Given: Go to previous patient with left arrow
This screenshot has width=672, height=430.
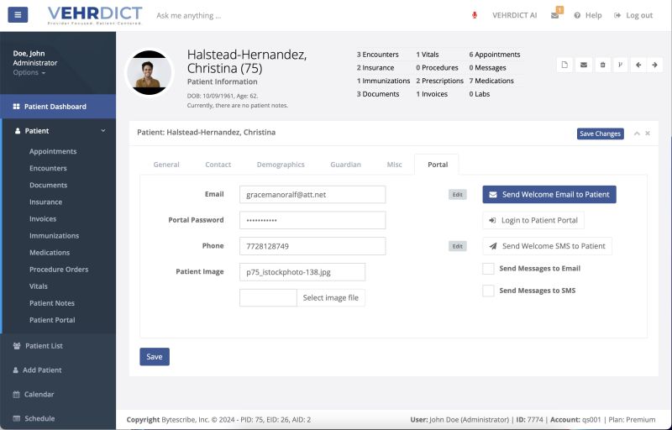Looking at the screenshot, I should (638, 65).
